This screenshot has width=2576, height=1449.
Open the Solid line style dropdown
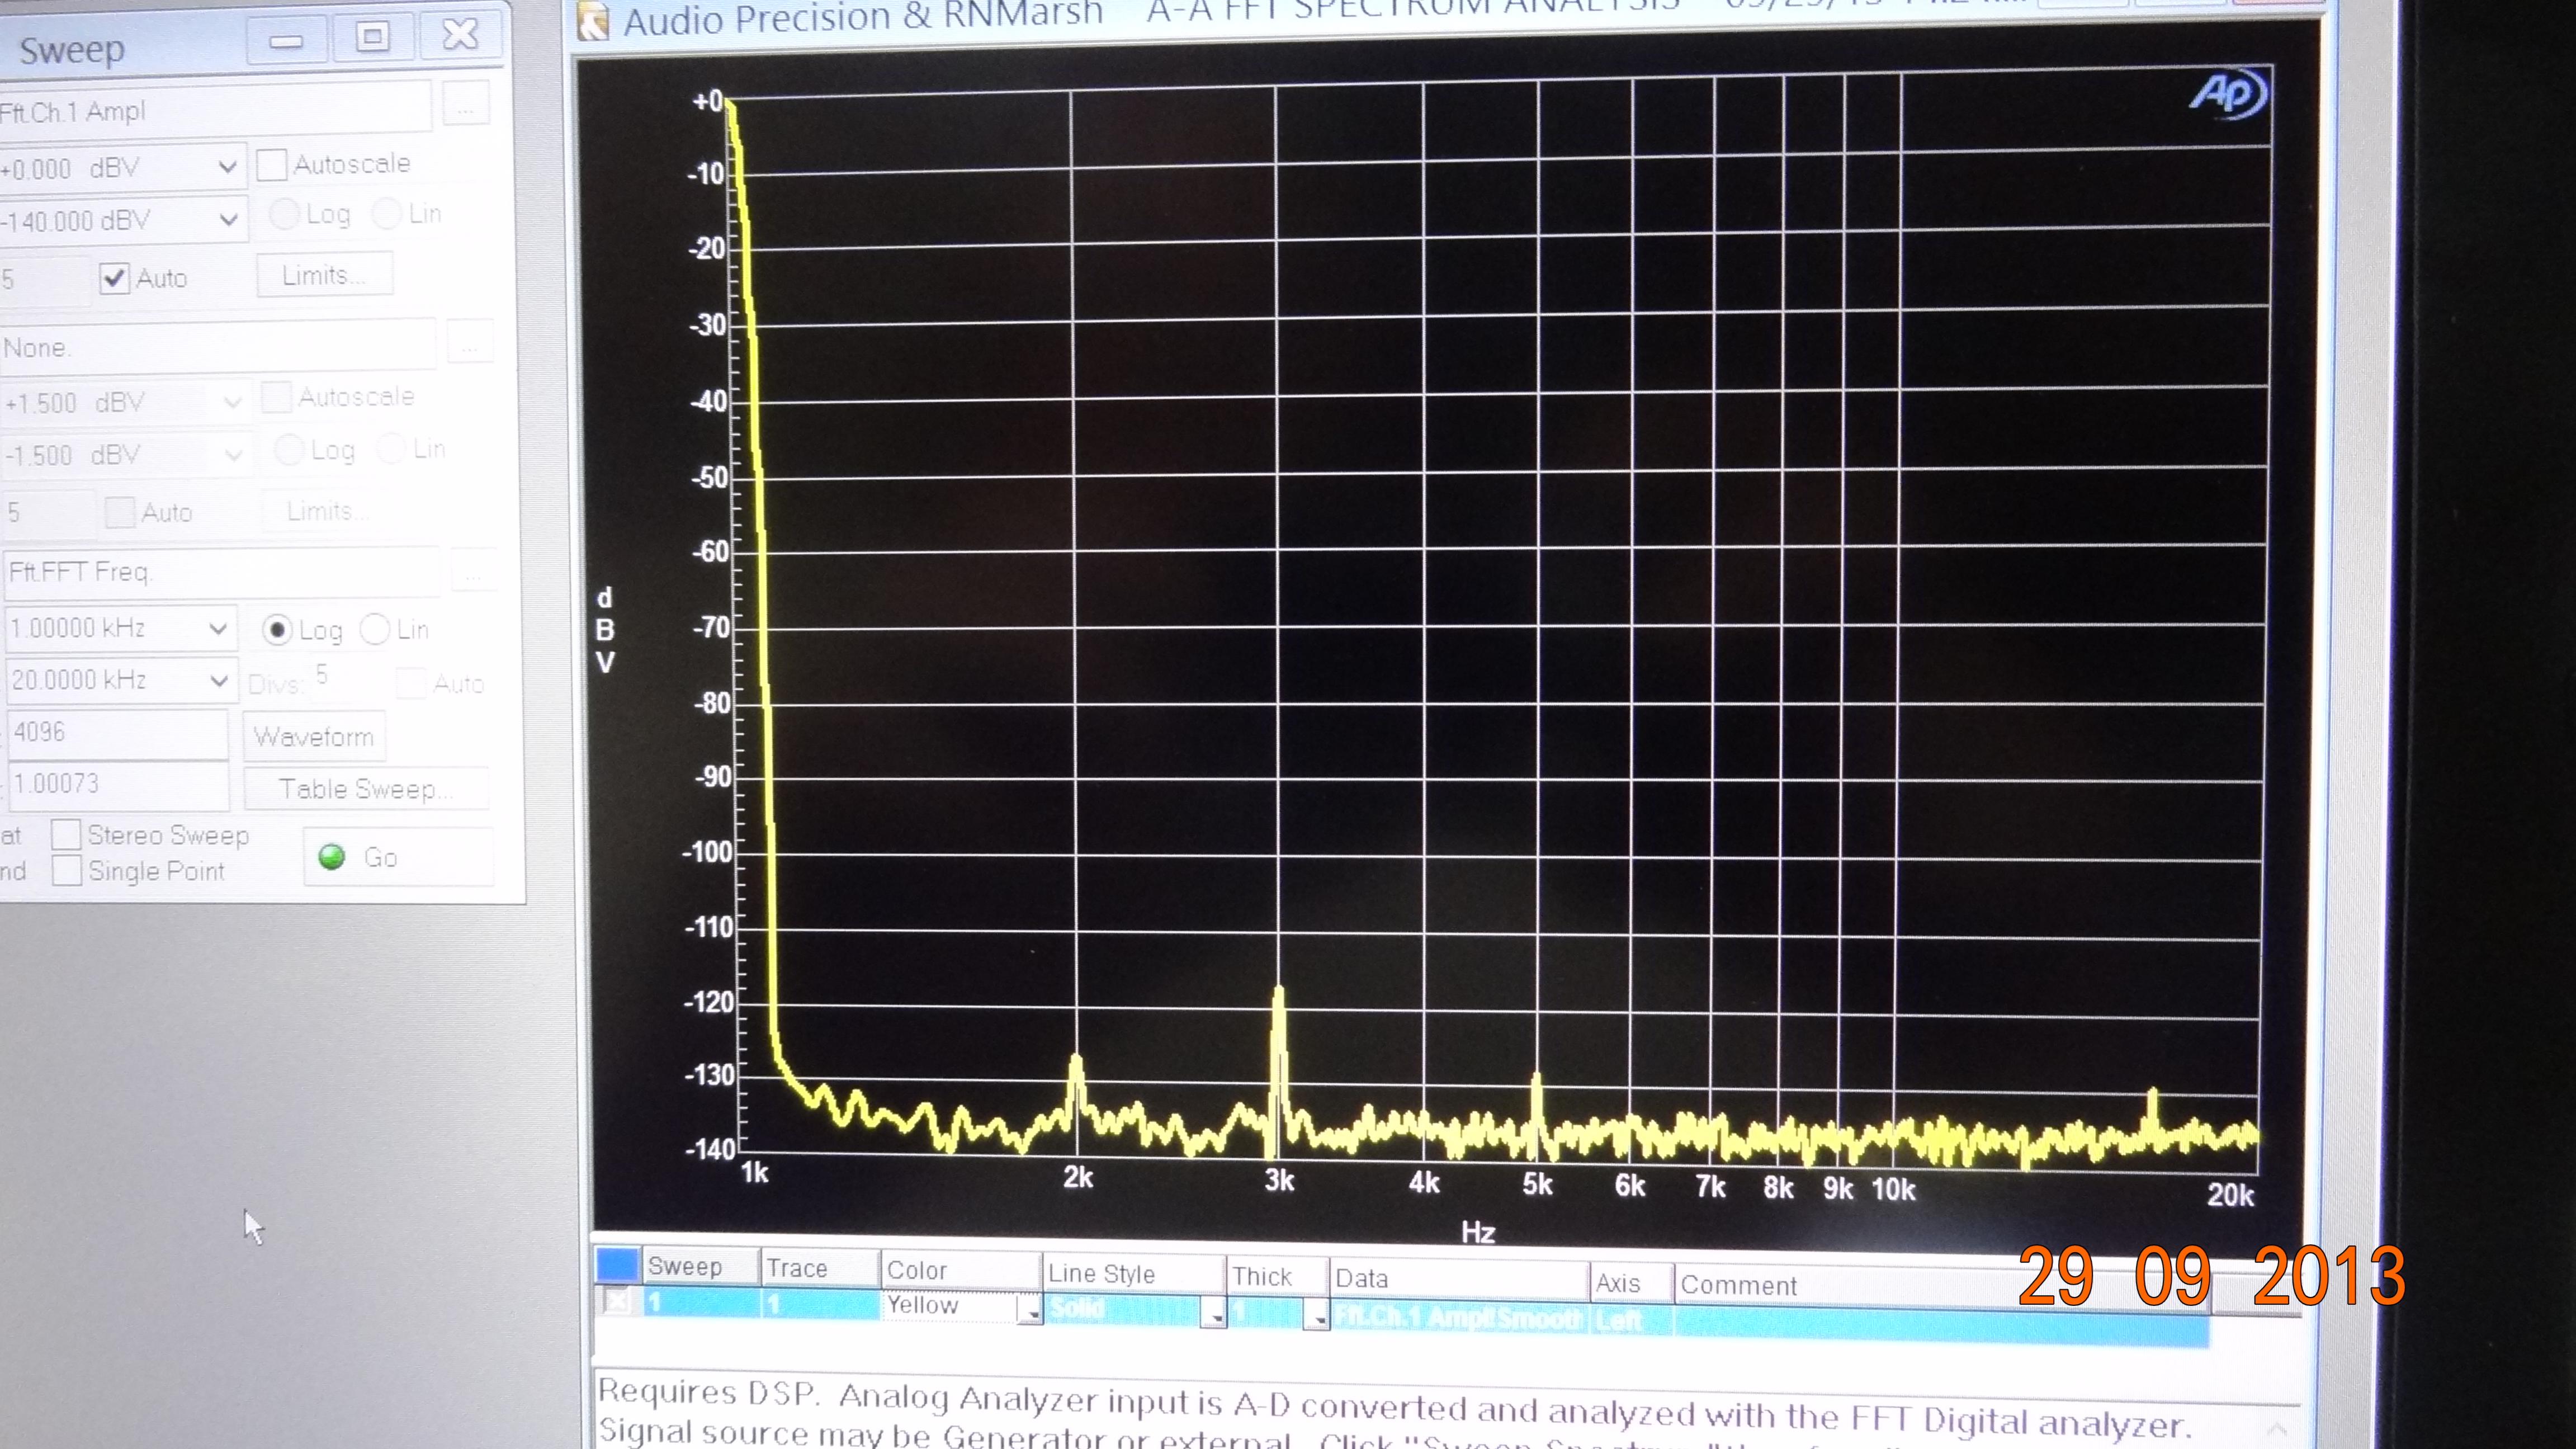point(1213,1313)
